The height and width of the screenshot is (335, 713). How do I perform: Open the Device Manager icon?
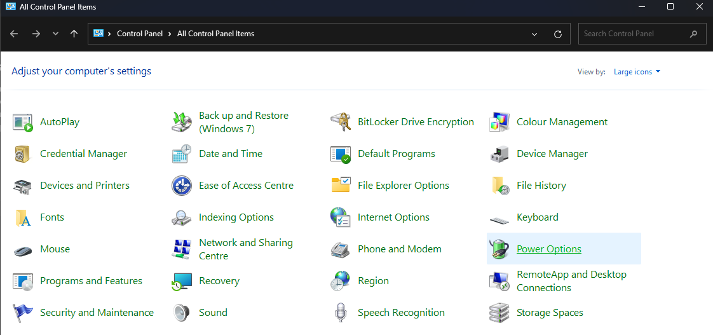[499, 154]
